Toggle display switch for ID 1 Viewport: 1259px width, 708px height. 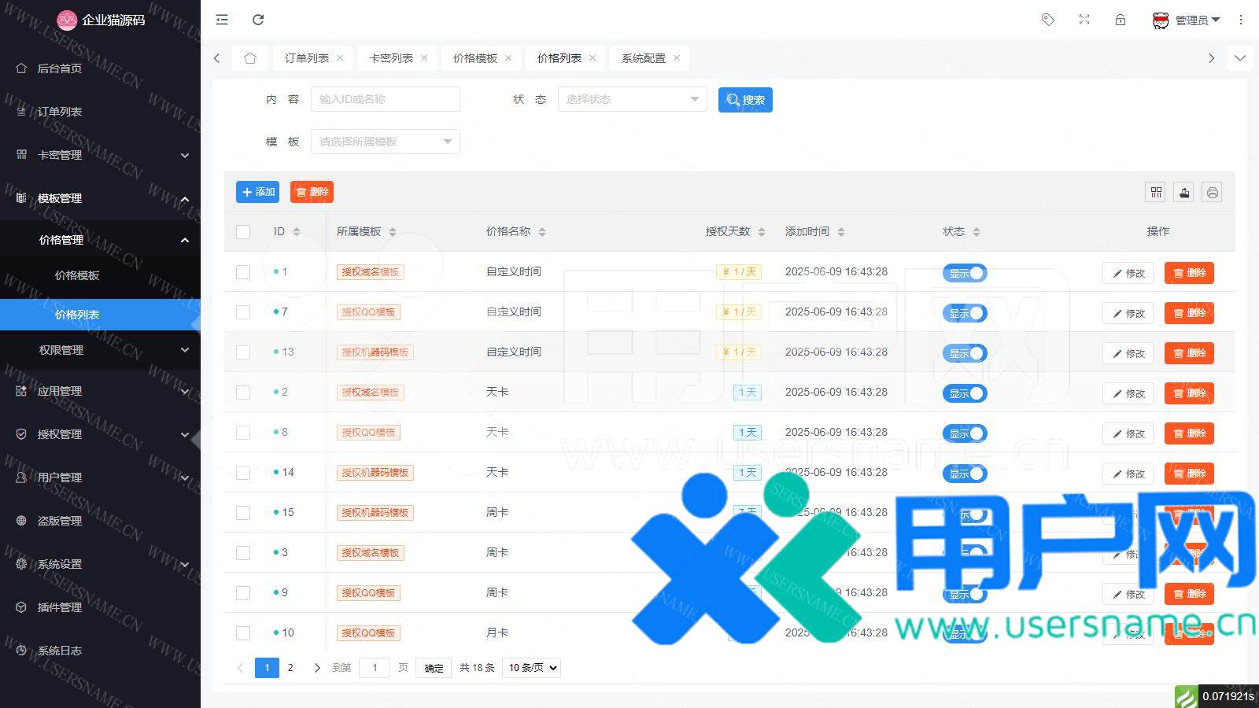click(x=965, y=273)
